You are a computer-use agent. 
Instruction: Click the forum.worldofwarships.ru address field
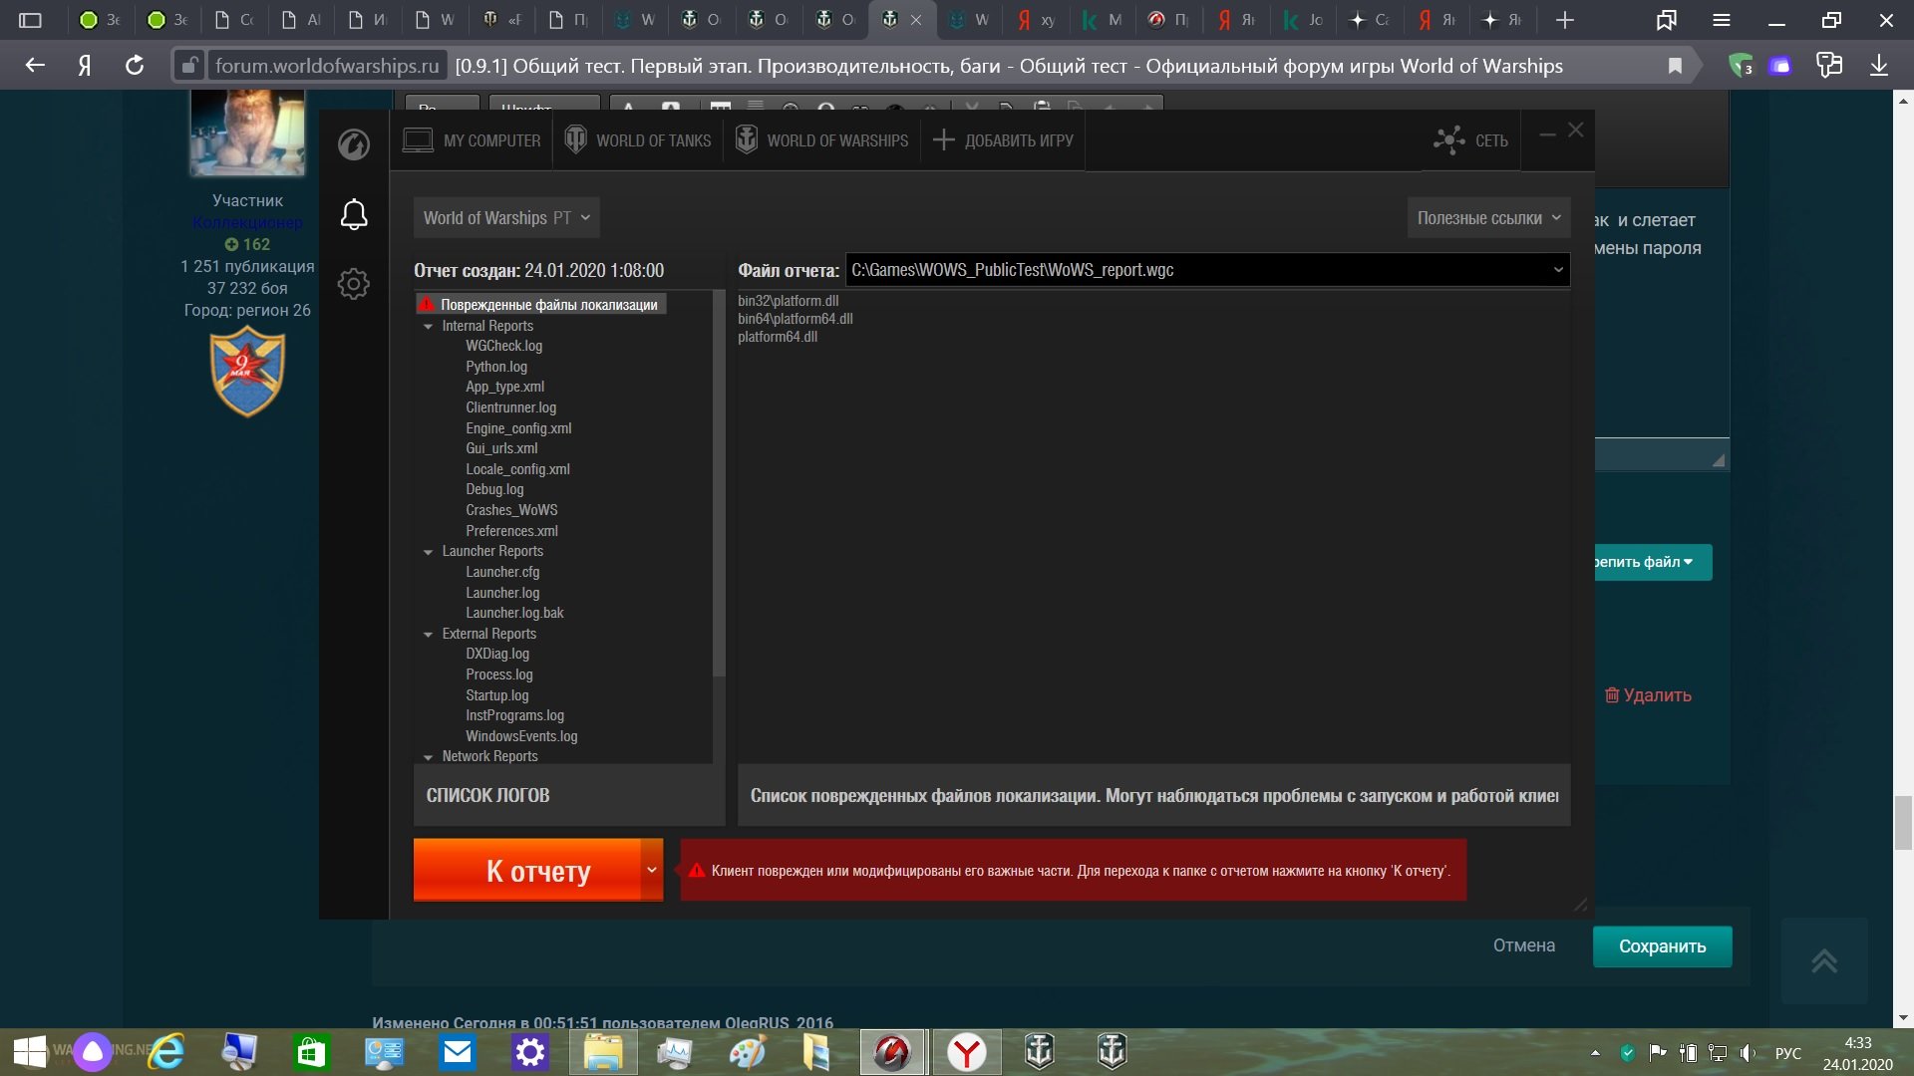pos(327,66)
